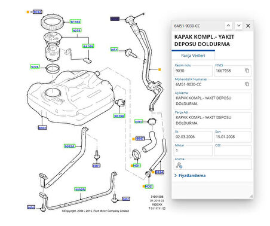Click the 9276 seal ring label
Image resolution: width=270 pixels, height=226 pixels.
pos(35,67)
